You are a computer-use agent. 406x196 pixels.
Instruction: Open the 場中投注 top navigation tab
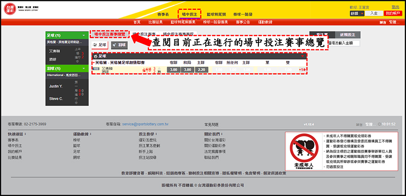[190, 15]
